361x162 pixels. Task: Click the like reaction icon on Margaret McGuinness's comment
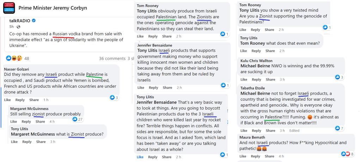coord(75,119)
